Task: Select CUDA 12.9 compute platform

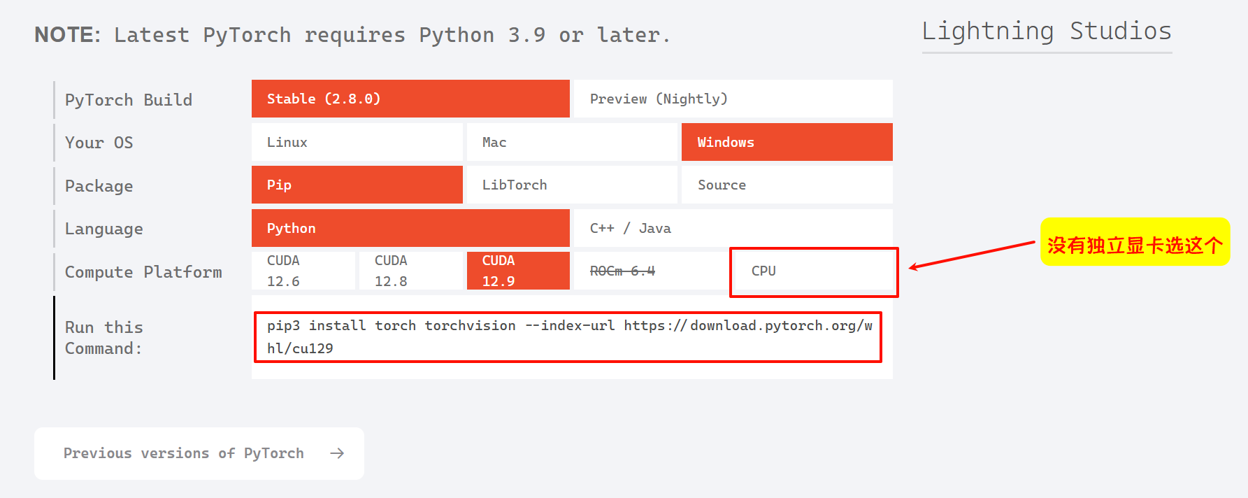Action: pos(518,271)
